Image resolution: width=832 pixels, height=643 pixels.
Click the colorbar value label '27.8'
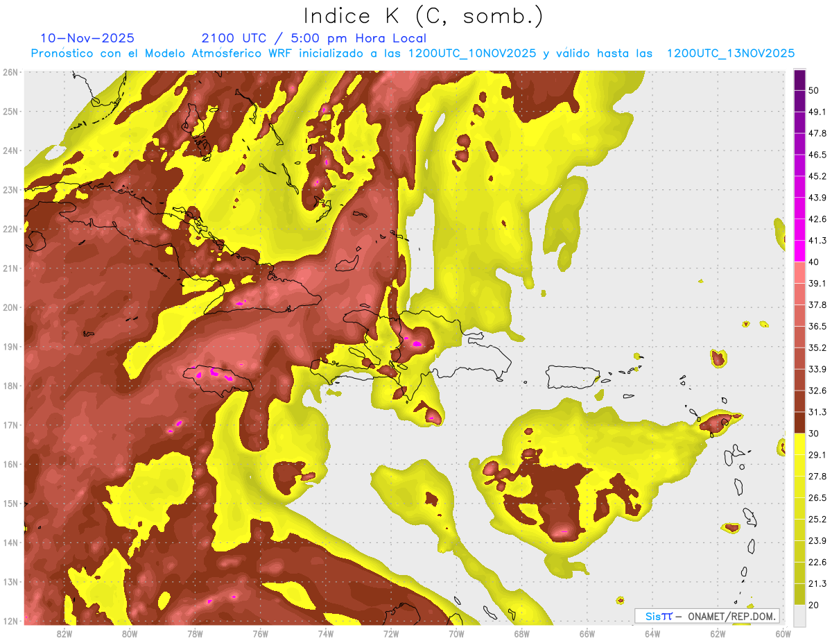816,477
